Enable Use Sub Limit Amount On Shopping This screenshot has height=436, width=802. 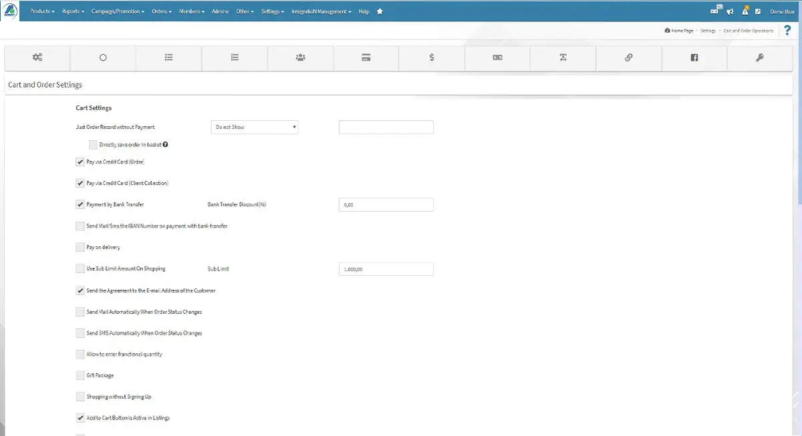(x=80, y=268)
